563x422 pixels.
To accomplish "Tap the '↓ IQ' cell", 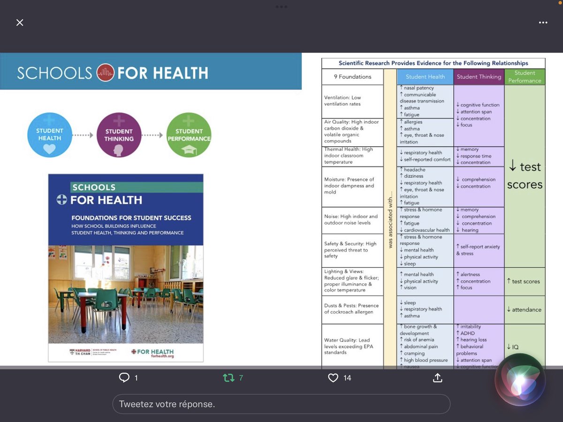I will 525,347.
